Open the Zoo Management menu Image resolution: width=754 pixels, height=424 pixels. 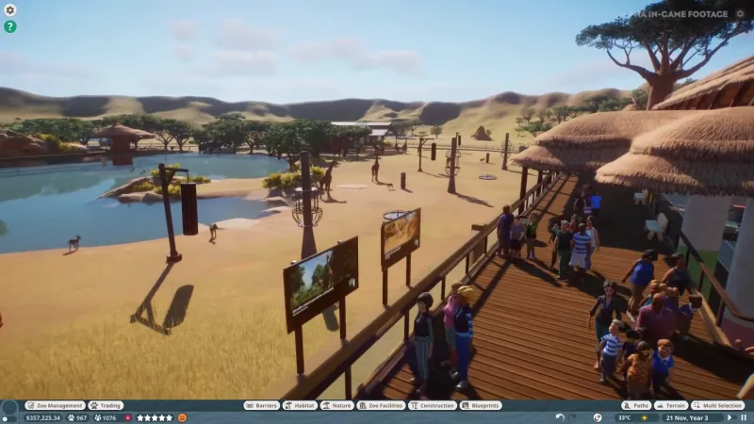(x=55, y=405)
